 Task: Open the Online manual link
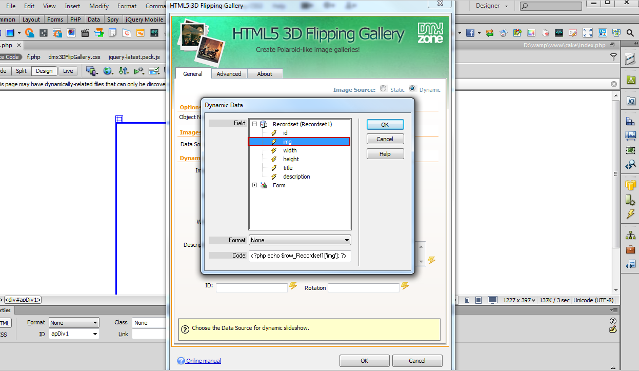[204, 361]
